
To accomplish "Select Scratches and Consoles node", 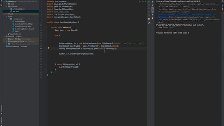I will (x=17, y=47).
